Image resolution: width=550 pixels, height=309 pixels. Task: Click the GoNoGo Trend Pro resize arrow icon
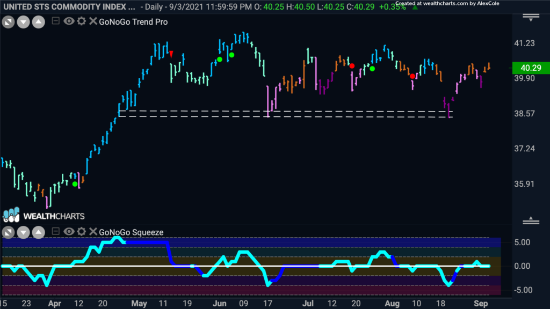8,22
